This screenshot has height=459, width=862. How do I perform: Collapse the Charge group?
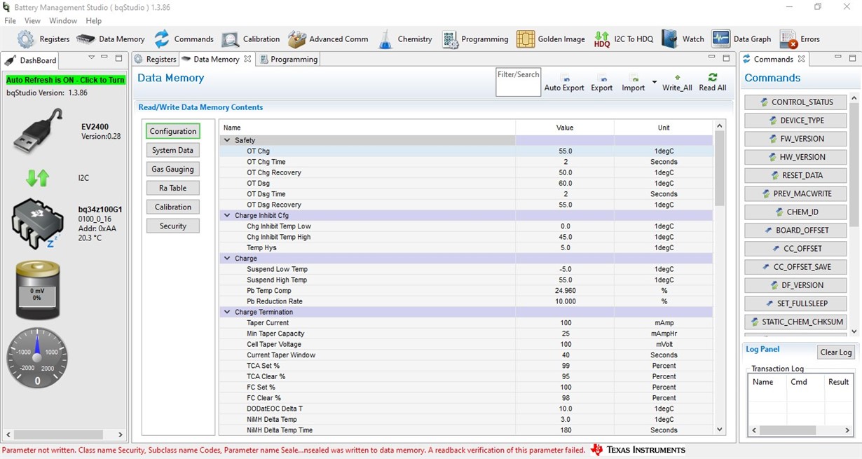227,259
